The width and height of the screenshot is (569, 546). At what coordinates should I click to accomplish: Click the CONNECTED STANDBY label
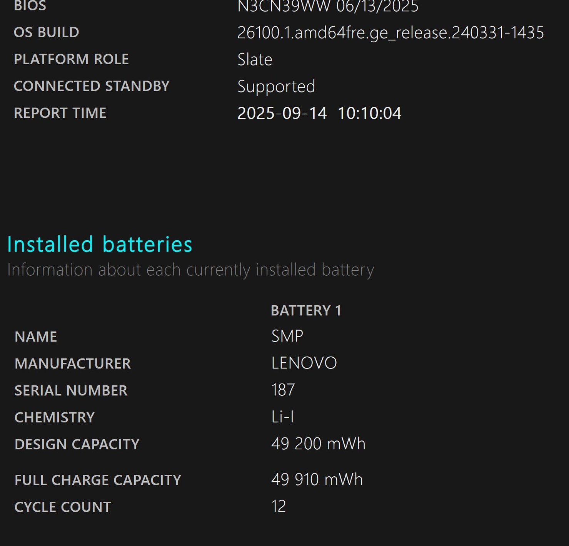92,86
